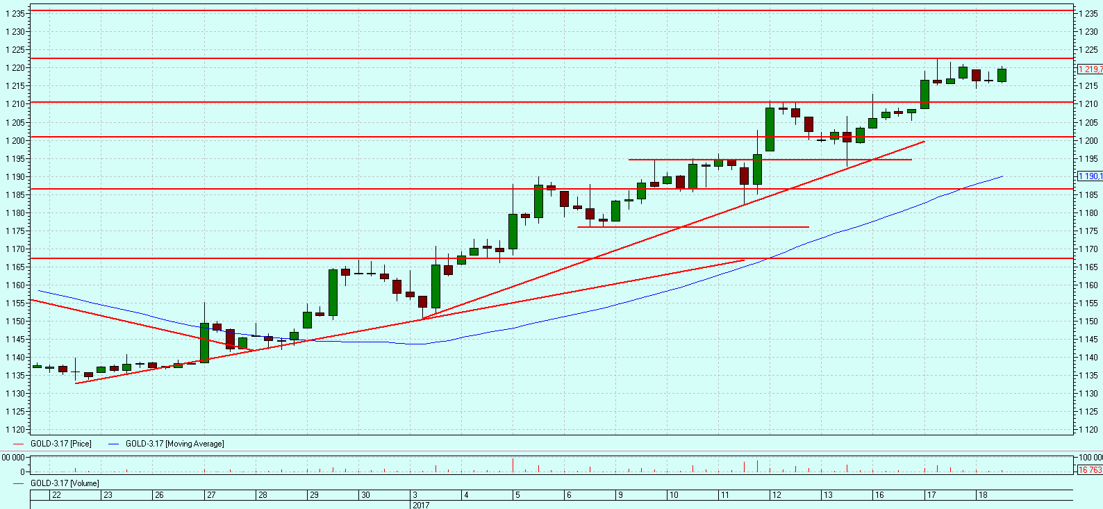Click 1 120 on the left price axis
Viewport: 1103px width, 509px height.
coord(15,430)
